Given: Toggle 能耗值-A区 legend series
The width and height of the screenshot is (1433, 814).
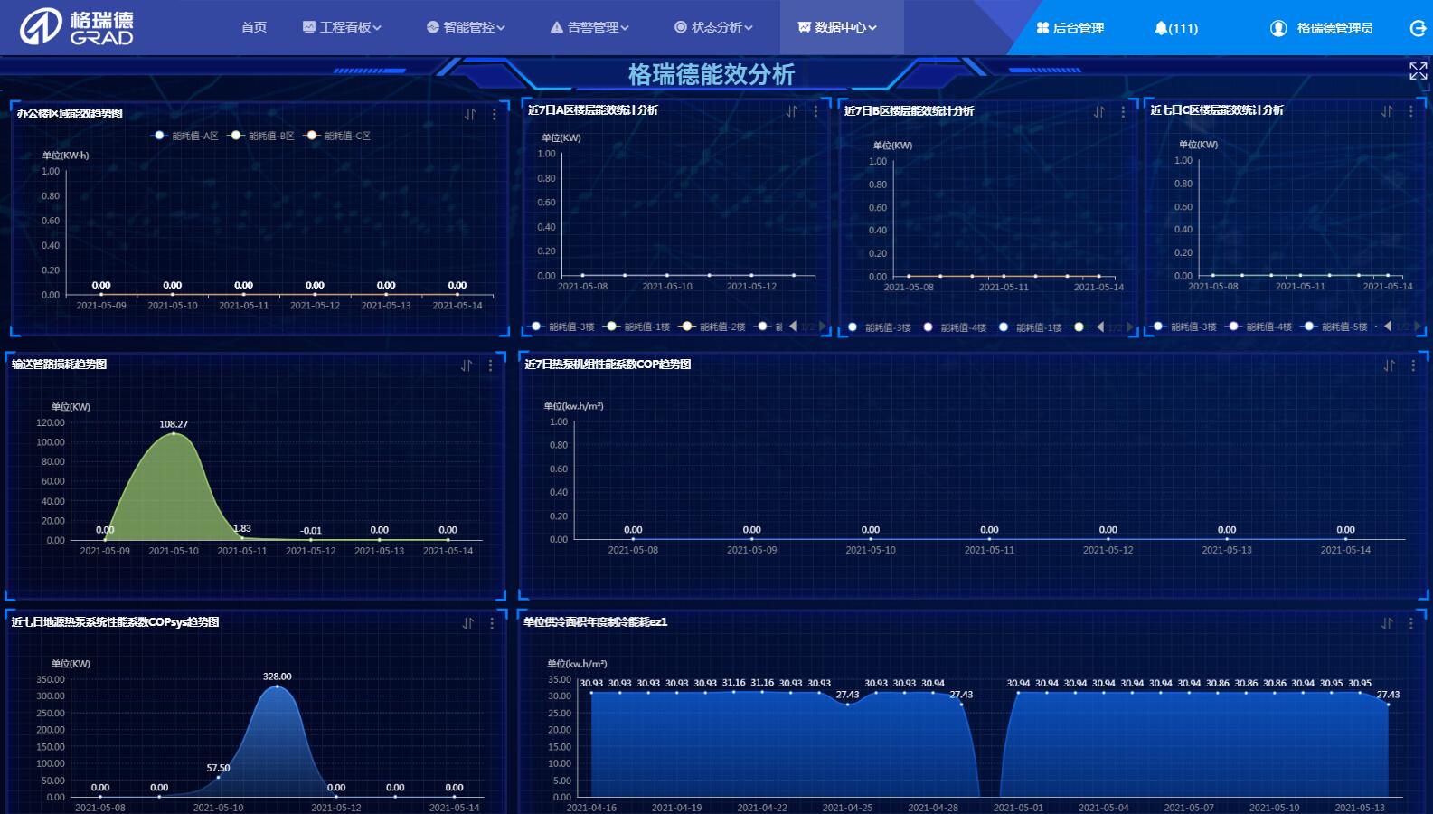Looking at the screenshot, I should (184, 136).
